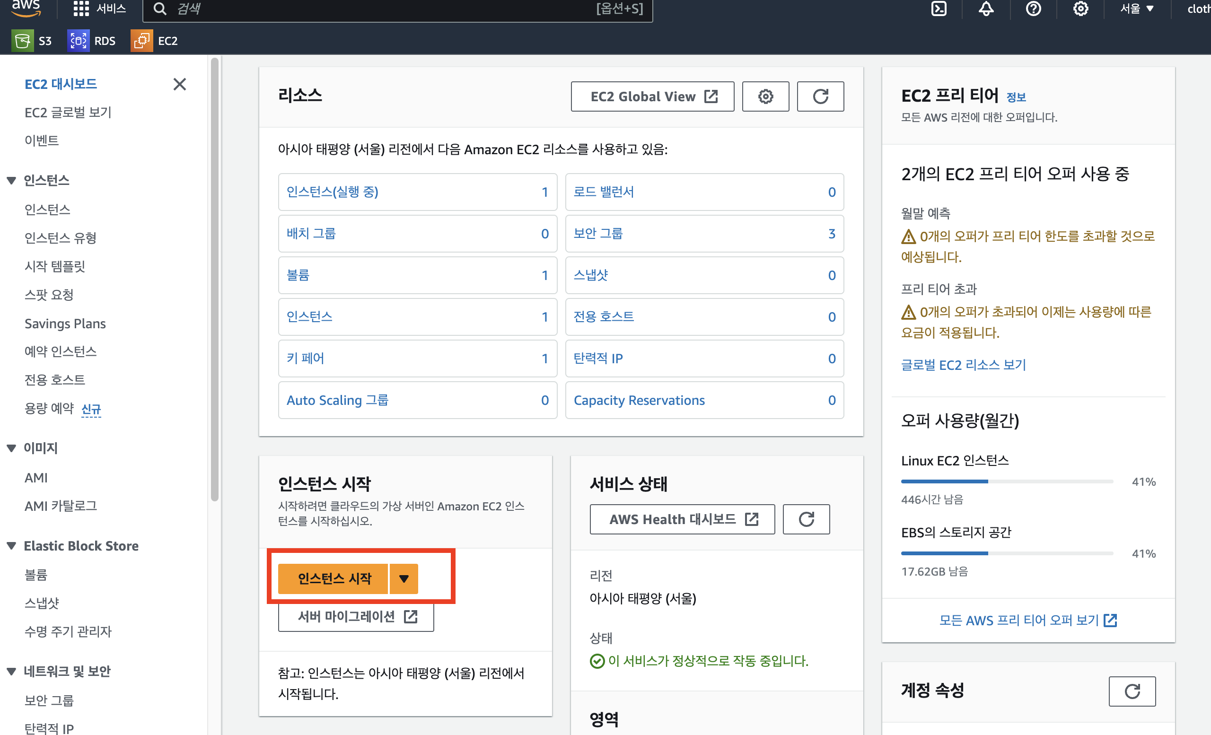Open AMI 카탈로그 in the sidebar
Viewport: 1211px width, 735px height.
pyautogui.click(x=61, y=506)
